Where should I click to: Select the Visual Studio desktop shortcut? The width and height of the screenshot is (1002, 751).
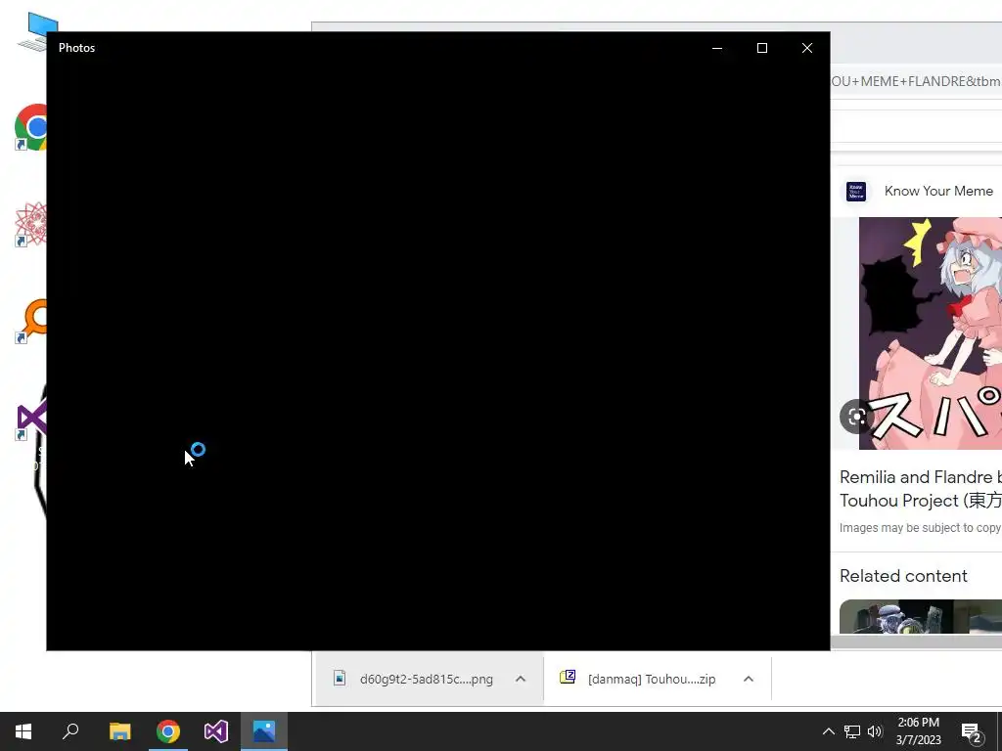(x=31, y=420)
